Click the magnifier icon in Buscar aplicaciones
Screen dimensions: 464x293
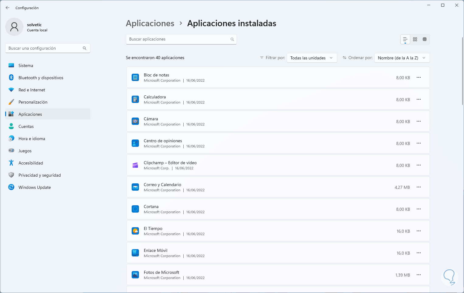(x=232, y=39)
